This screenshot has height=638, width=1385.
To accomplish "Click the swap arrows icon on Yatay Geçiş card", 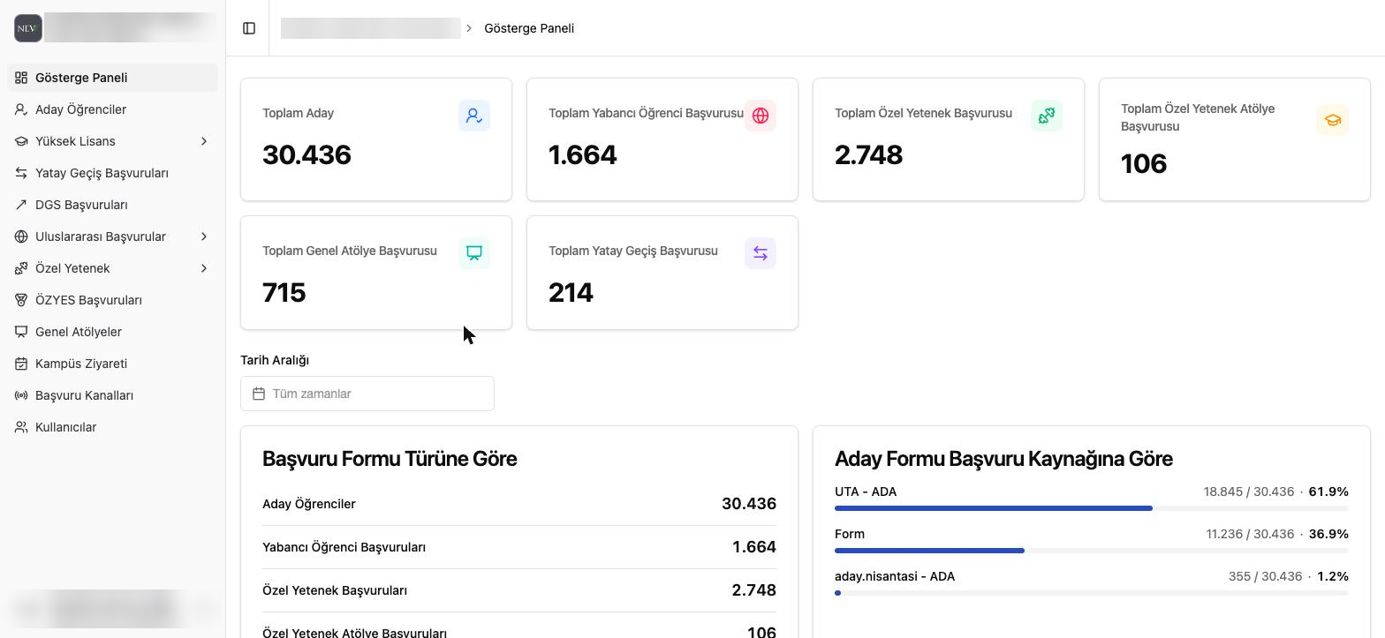I will pos(761,253).
